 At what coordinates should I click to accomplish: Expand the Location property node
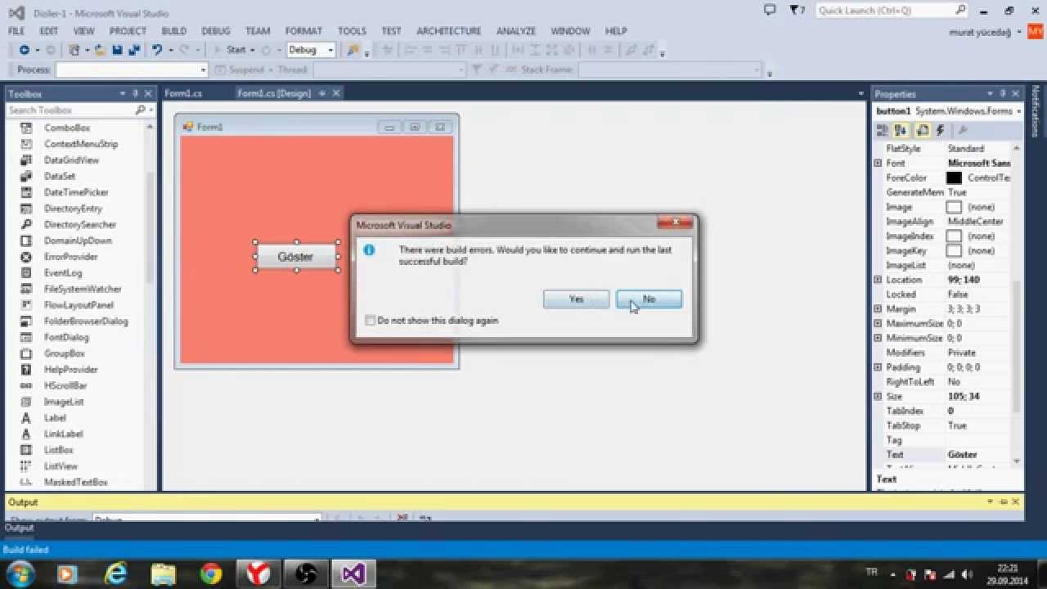coord(878,280)
